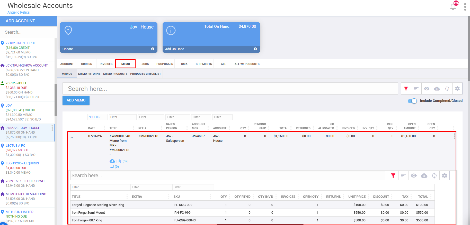Toggle column visibility eye in memos toolbar

pyautogui.click(x=427, y=89)
